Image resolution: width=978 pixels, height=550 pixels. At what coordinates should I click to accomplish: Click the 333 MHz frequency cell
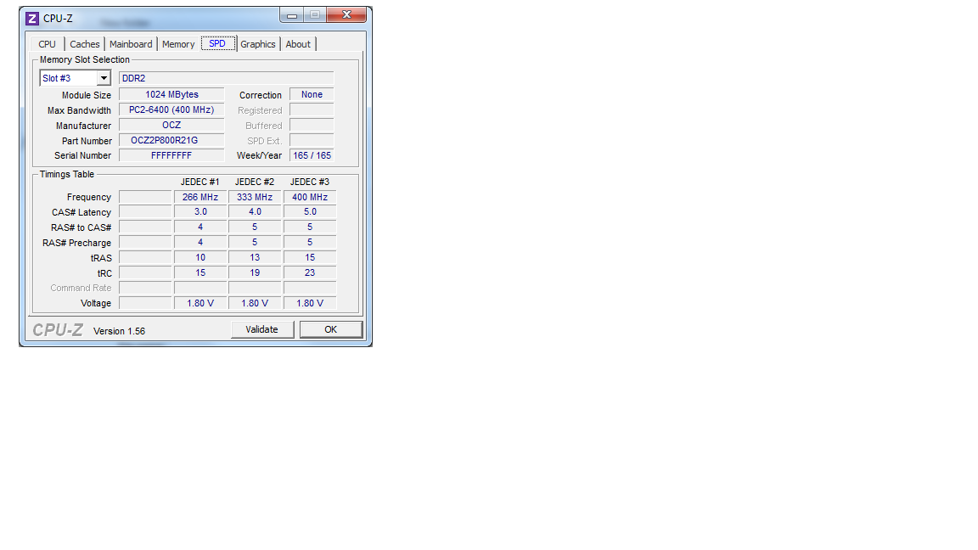[x=255, y=197]
